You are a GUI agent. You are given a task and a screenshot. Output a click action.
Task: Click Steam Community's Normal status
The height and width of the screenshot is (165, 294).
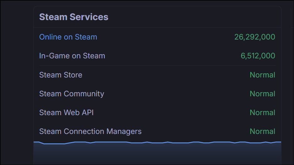pyautogui.click(x=263, y=94)
